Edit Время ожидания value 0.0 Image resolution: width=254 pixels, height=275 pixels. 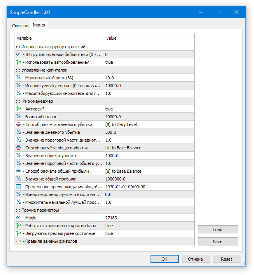pos(149,194)
